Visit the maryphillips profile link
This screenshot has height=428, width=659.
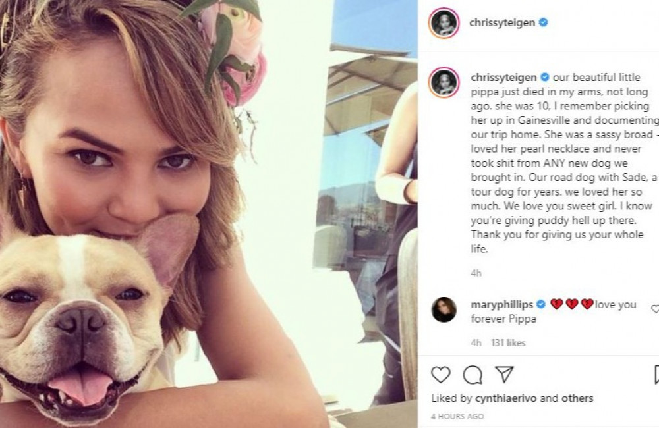[501, 304]
